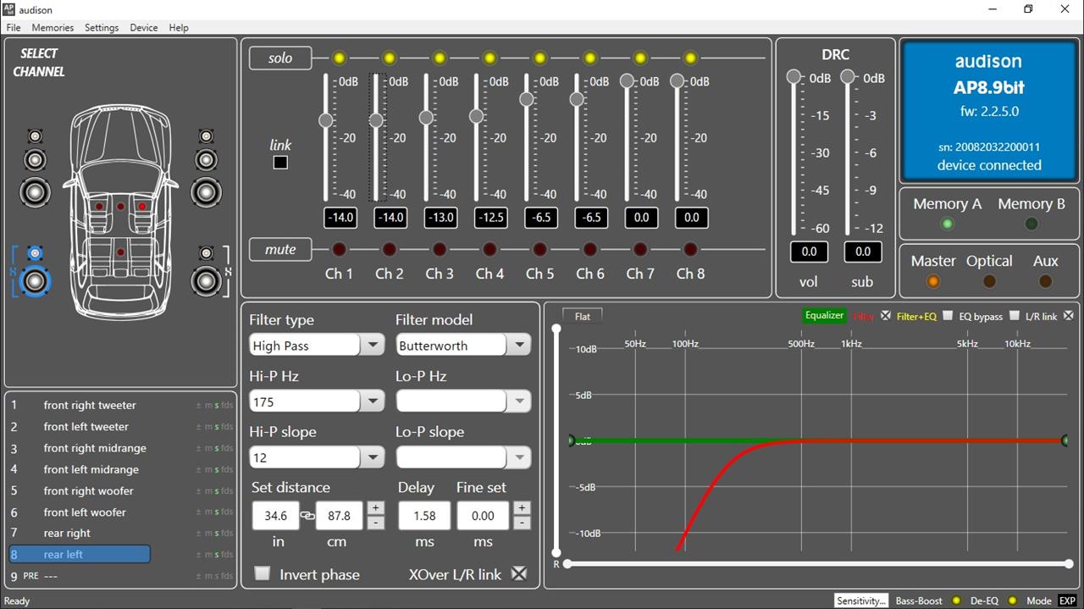Screen dimensions: 1084x609
Task: Toggle the channel link checkbox
Action: point(280,163)
